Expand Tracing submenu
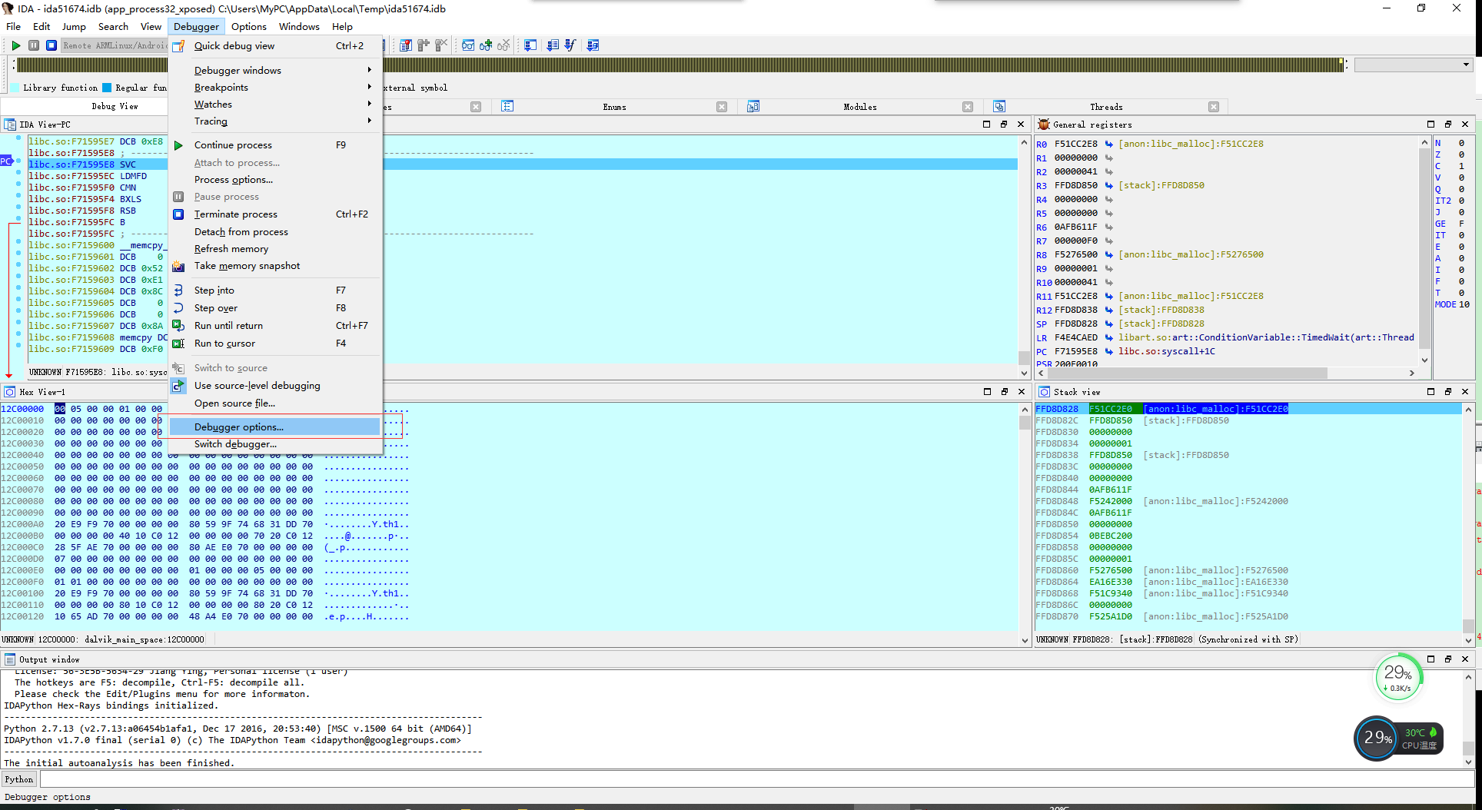 pyautogui.click(x=275, y=121)
